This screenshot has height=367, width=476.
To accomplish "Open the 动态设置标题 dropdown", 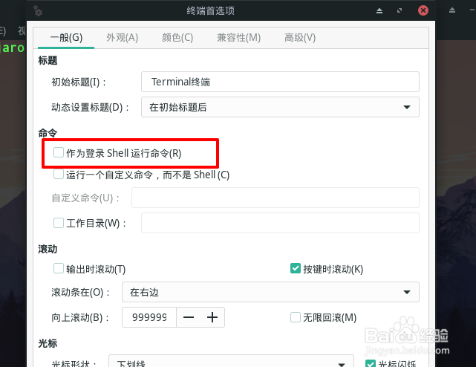I will tap(280, 107).
